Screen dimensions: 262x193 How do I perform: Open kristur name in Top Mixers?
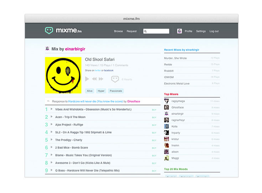[175, 139]
